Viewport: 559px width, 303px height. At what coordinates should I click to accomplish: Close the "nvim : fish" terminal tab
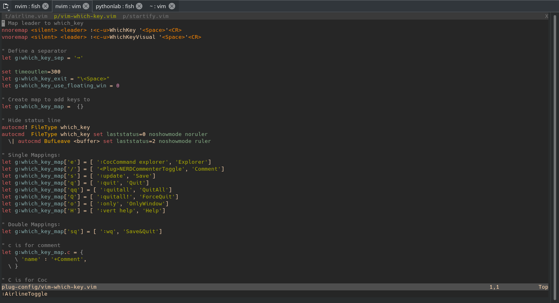point(45,6)
